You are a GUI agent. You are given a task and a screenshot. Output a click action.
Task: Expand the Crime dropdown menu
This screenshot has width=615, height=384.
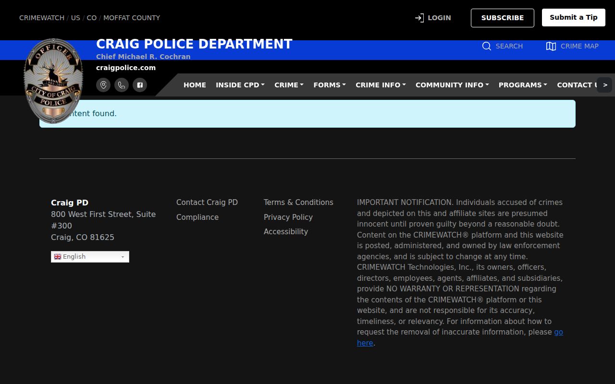point(289,85)
